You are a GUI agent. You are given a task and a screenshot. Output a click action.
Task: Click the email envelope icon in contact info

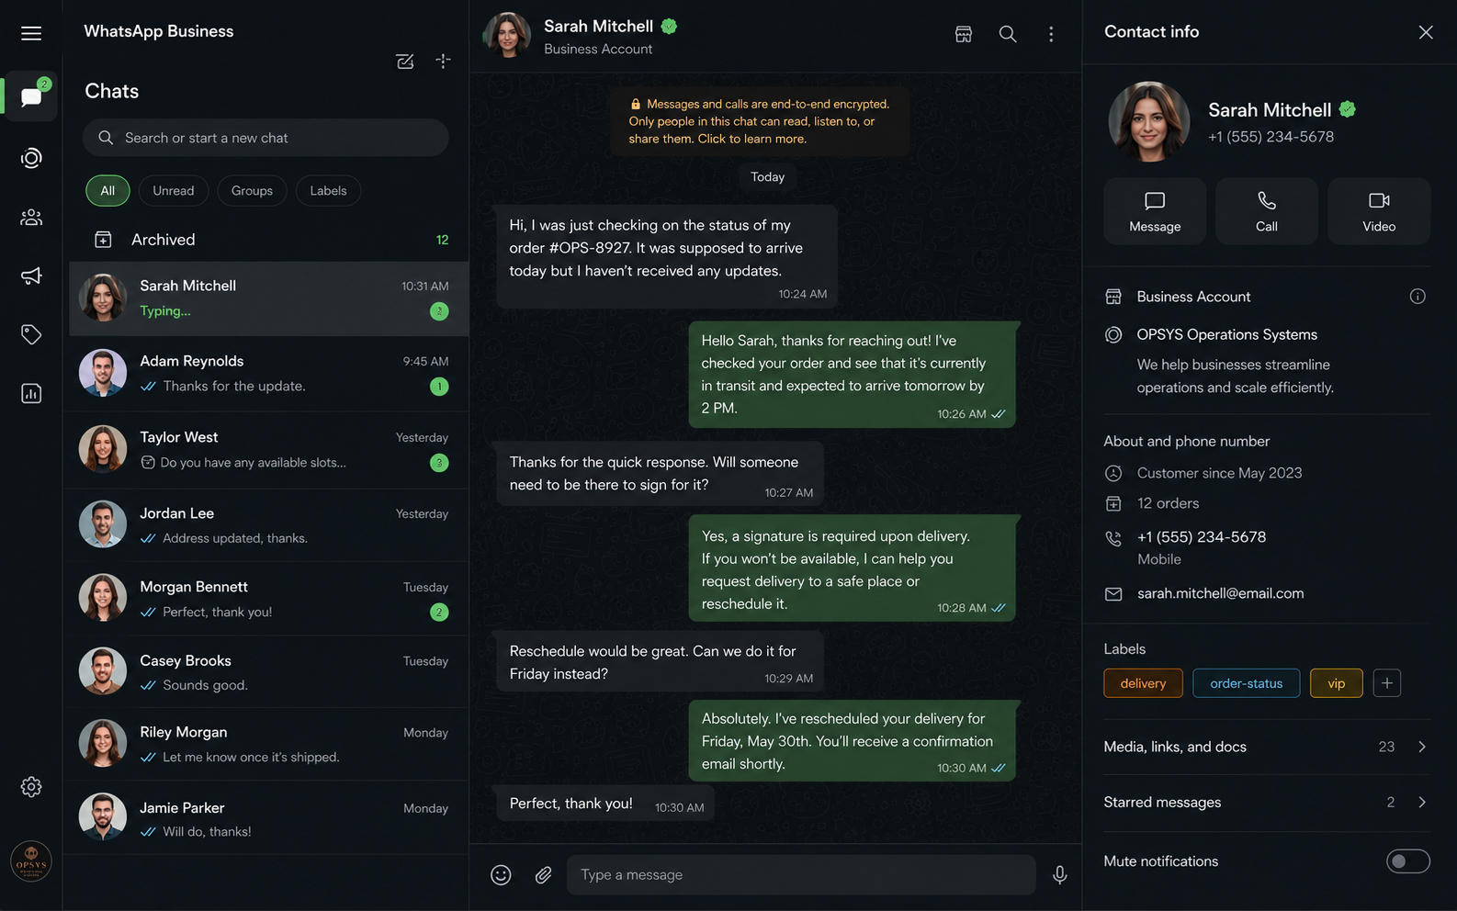(1113, 594)
